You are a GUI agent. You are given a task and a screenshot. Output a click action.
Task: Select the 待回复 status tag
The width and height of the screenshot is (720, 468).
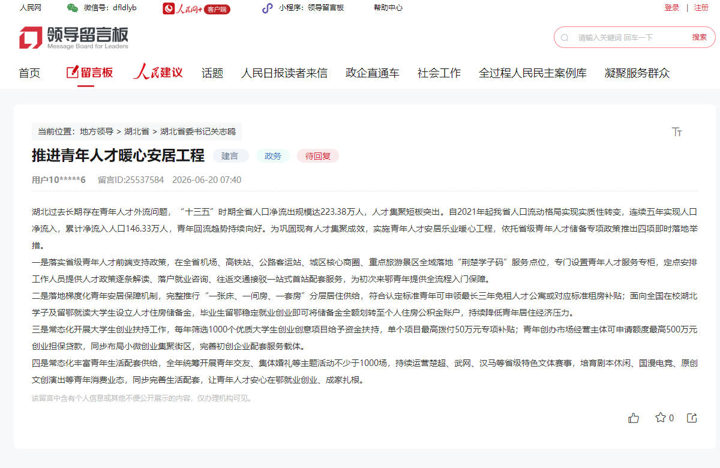pos(318,156)
